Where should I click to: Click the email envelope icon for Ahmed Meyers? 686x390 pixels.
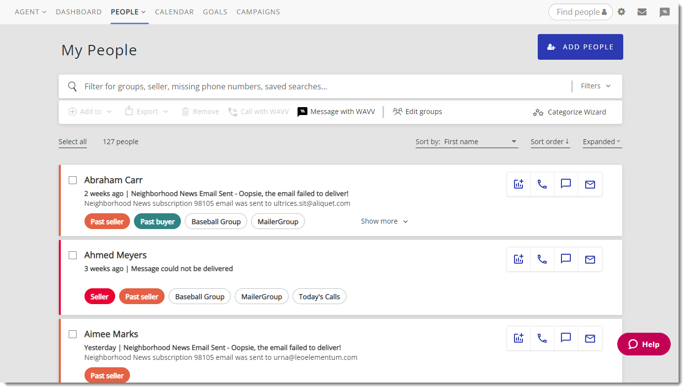[x=590, y=259]
